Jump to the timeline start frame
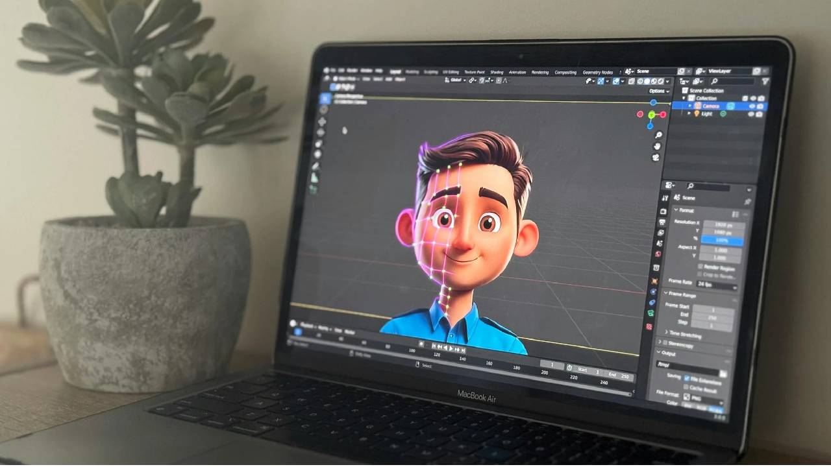The height and width of the screenshot is (467, 831). [434, 346]
